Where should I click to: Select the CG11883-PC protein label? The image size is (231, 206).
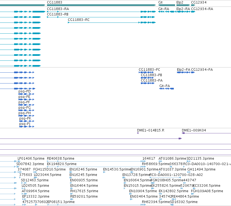pyautogui.click(x=149, y=70)
